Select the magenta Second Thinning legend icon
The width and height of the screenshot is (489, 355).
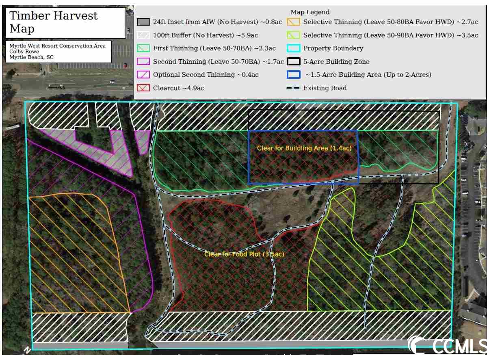click(x=143, y=62)
